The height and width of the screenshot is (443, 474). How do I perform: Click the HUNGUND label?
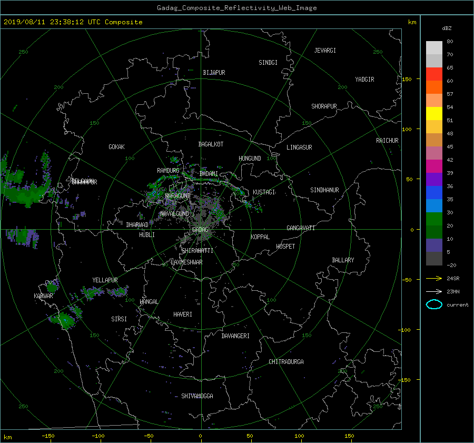tap(250, 159)
